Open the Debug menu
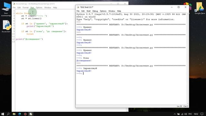Image resolution: width=206 pixels, height=116 pixels. [x=95, y=11]
